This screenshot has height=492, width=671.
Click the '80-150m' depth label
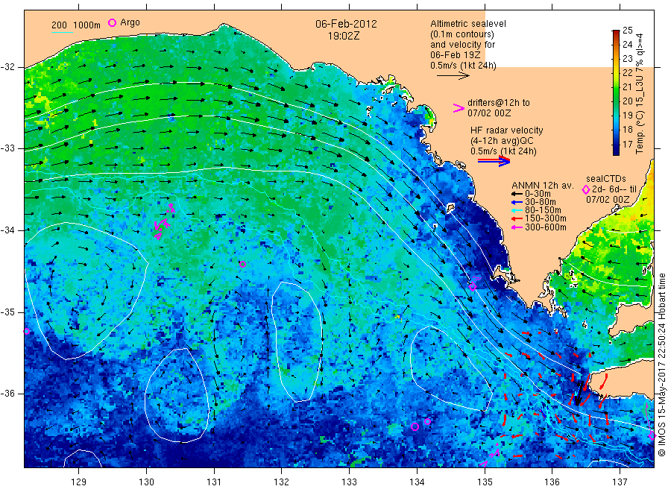click(543, 210)
